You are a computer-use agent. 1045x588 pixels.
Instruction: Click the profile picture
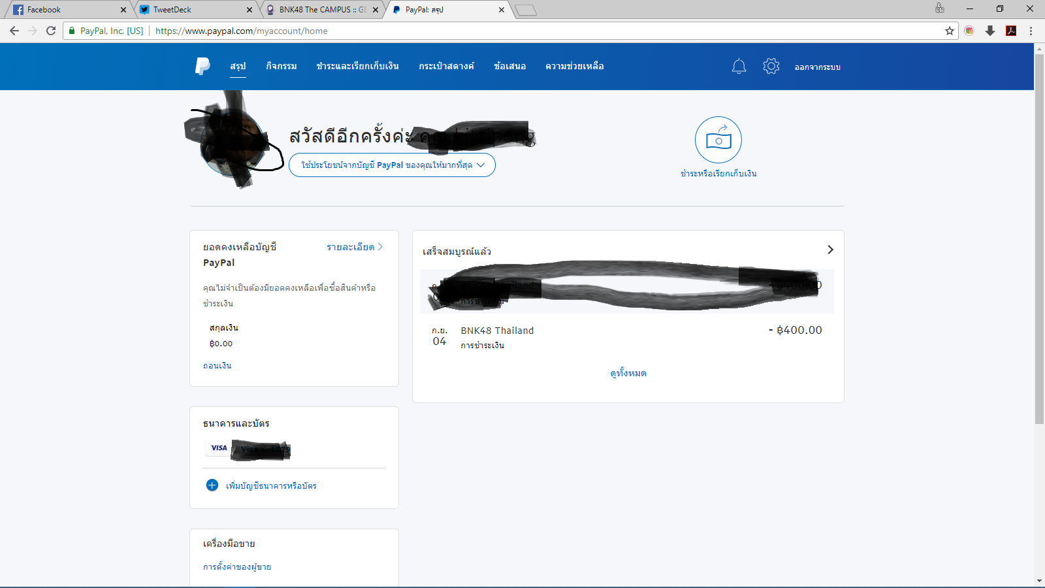tap(234, 142)
